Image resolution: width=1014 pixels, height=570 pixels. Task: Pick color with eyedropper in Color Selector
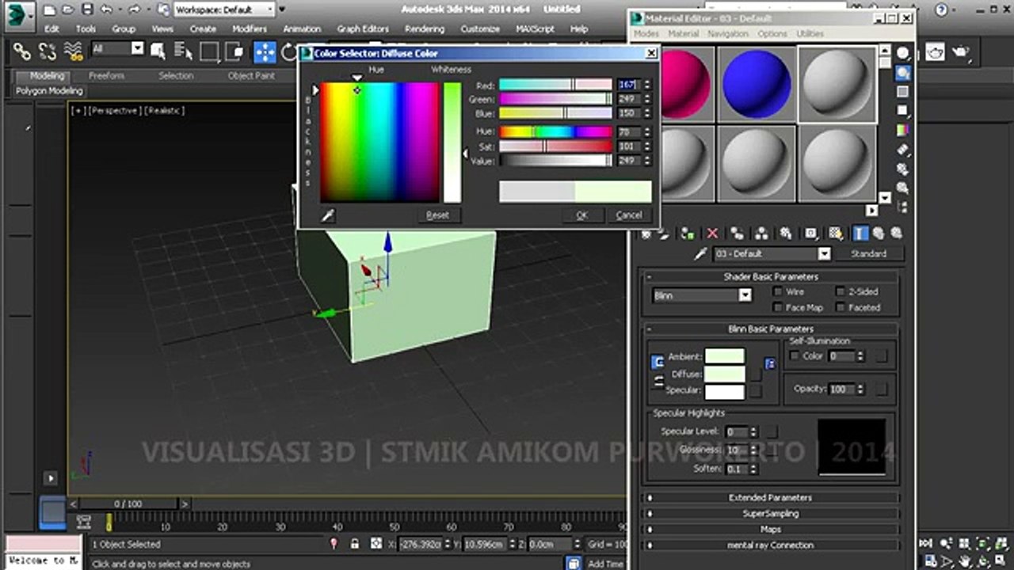point(327,215)
